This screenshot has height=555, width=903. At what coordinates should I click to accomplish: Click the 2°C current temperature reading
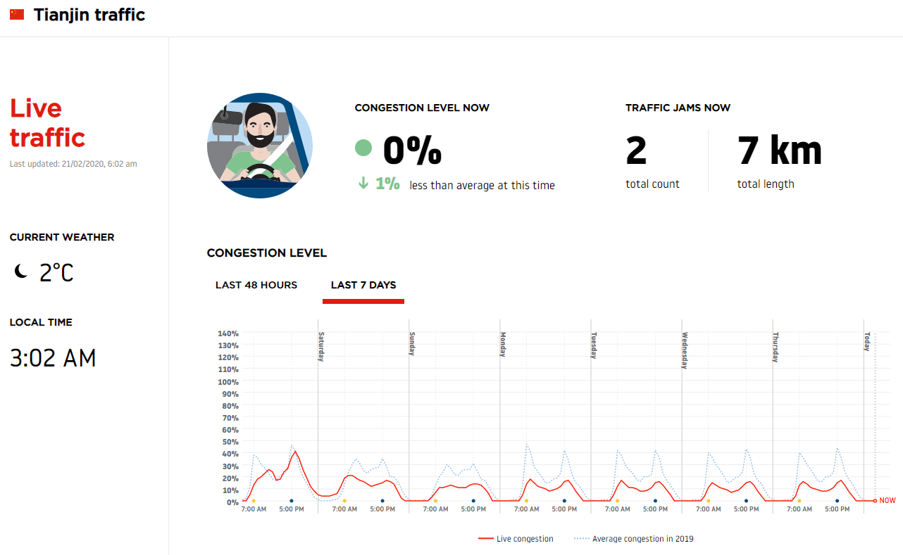(56, 273)
